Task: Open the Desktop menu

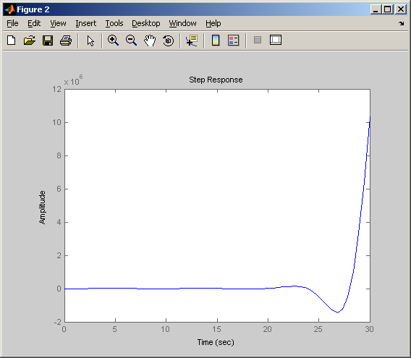Action: coord(145,23)
